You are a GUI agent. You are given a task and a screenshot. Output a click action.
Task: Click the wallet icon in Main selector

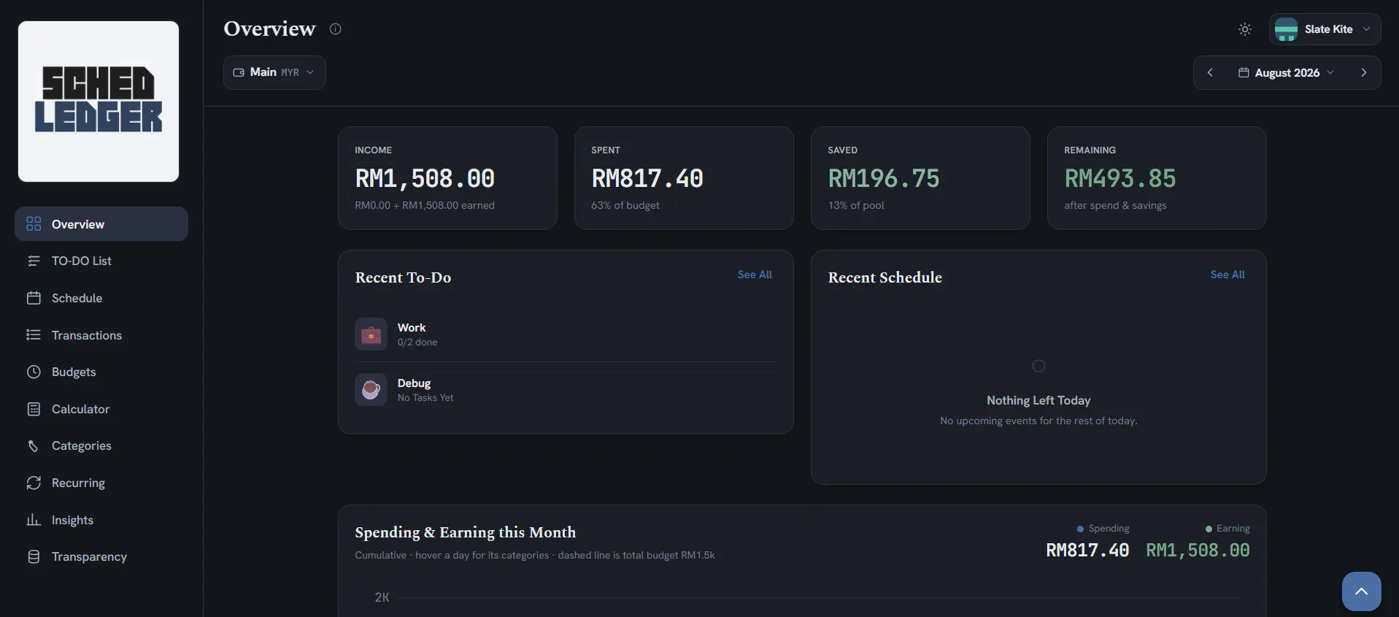(x=239, y=72)
